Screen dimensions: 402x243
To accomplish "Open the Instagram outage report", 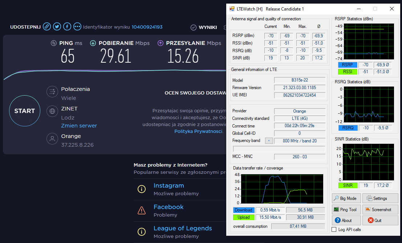I will point(169,185).
